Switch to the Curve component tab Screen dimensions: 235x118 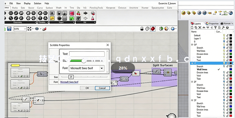point(40,8)
